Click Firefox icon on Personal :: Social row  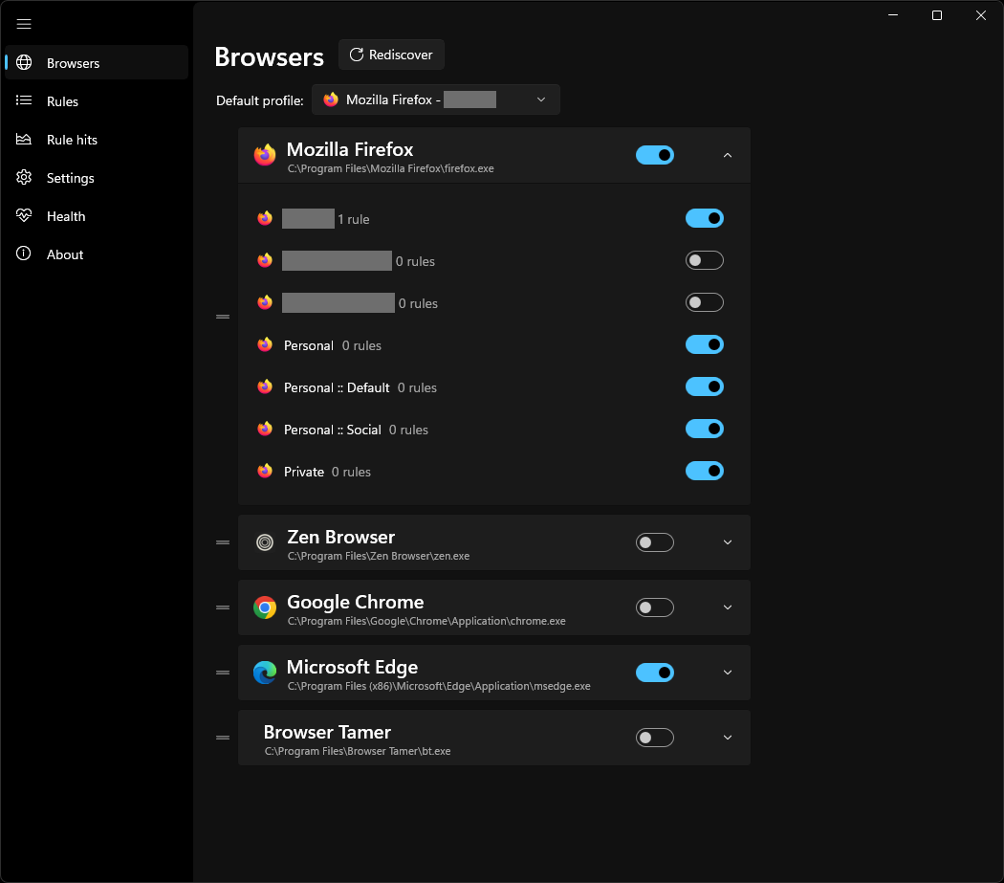click(265, 429)
